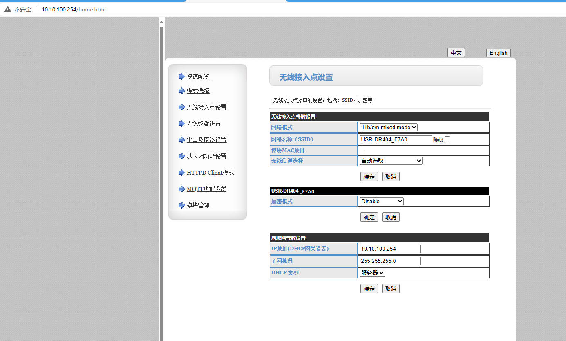Open the 无线接入点设置 menu link

[206, 107]
